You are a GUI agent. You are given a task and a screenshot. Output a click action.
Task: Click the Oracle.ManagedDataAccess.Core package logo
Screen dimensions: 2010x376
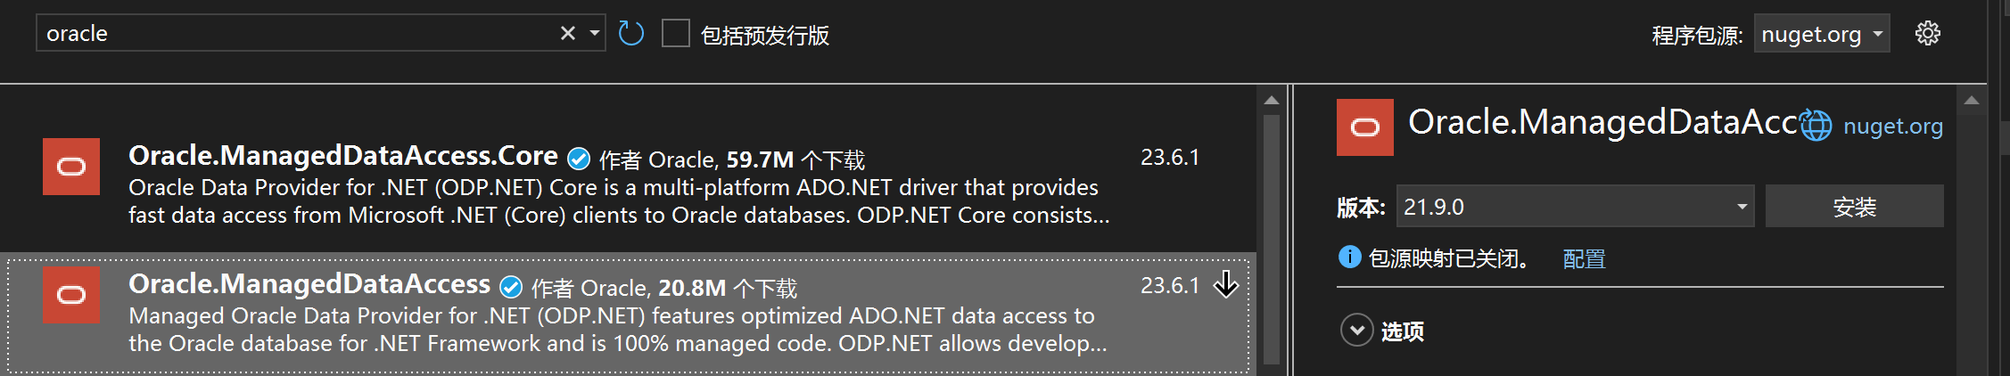(71, 167)
